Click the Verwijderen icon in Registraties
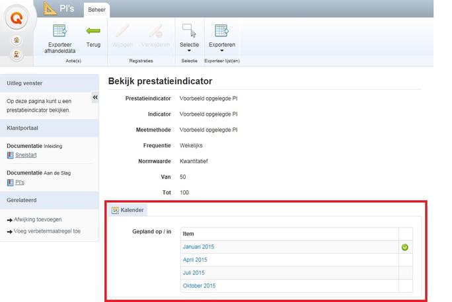 155,30
